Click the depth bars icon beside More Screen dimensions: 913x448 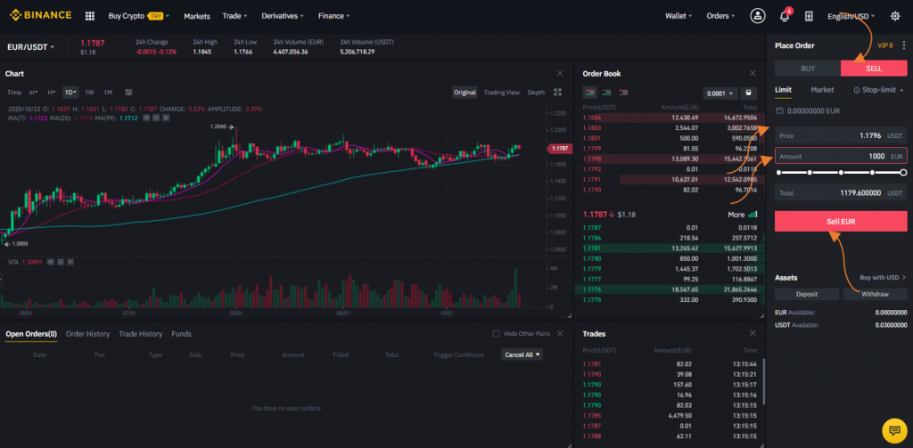pos(753,215)
